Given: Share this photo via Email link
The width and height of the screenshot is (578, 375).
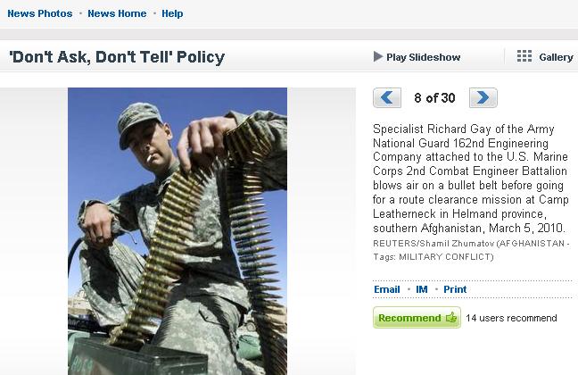Looking at the screenshot, I should (386, 289).
